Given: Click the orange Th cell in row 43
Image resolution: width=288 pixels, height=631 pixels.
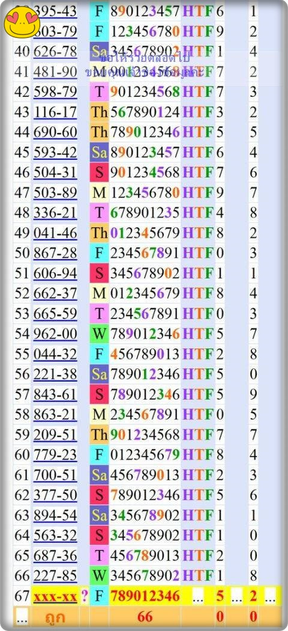Looking at the screenshot, I should [x=99, y=112].
